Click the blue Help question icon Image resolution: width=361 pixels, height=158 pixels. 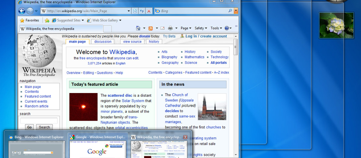227,28
